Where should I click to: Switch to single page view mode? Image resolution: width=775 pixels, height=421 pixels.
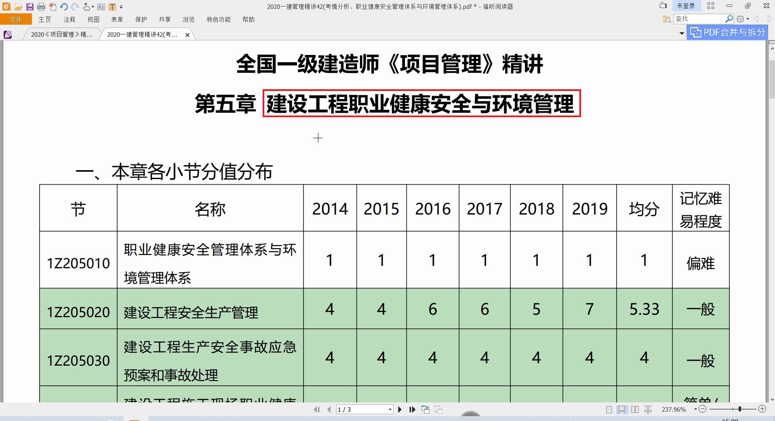(609, 409)
